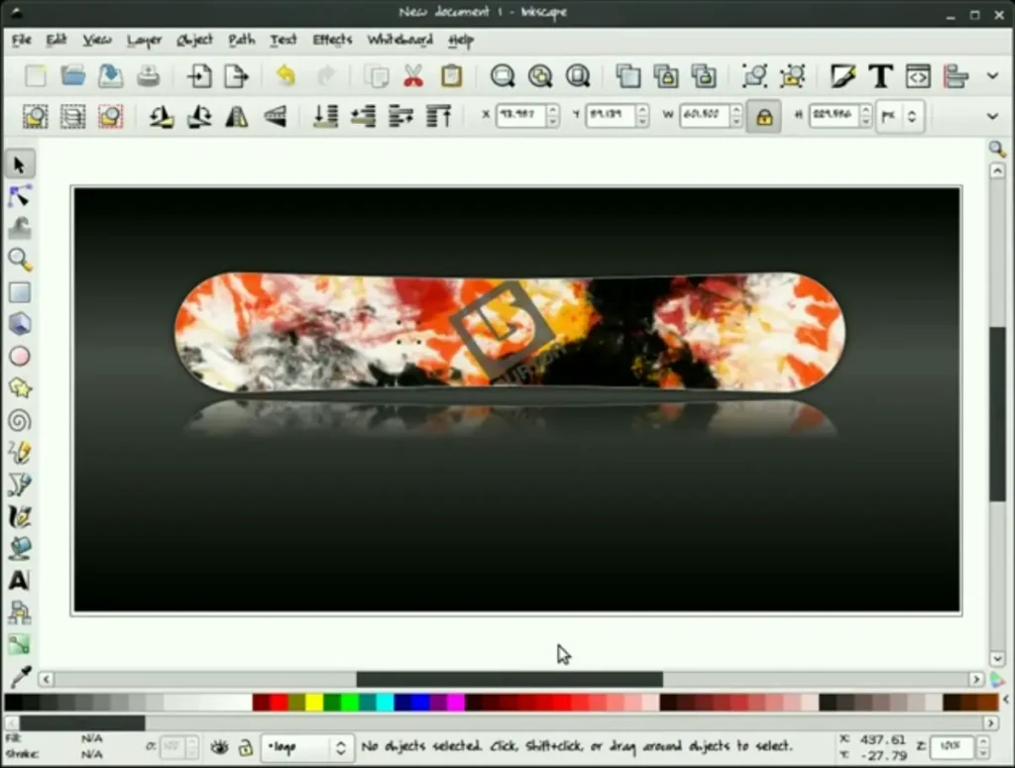1015x768 pixels.
Task: Import a bitmap or SVG
Action: click(x=199, y=76)
